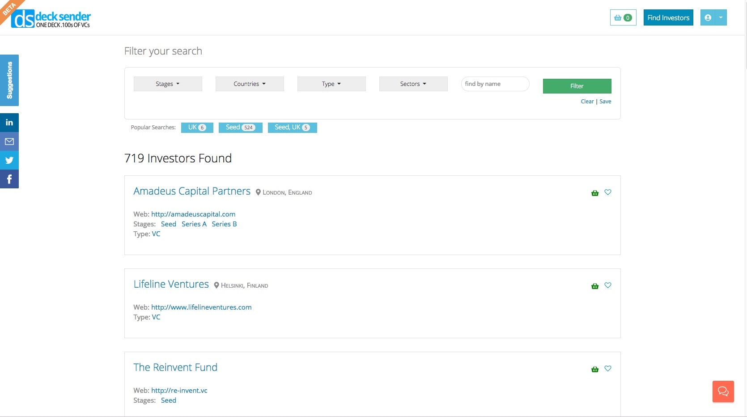This screenshot has height=417, width=747.
Task: Click the Helsinki, Finland location text
Action: pos(245,285)
